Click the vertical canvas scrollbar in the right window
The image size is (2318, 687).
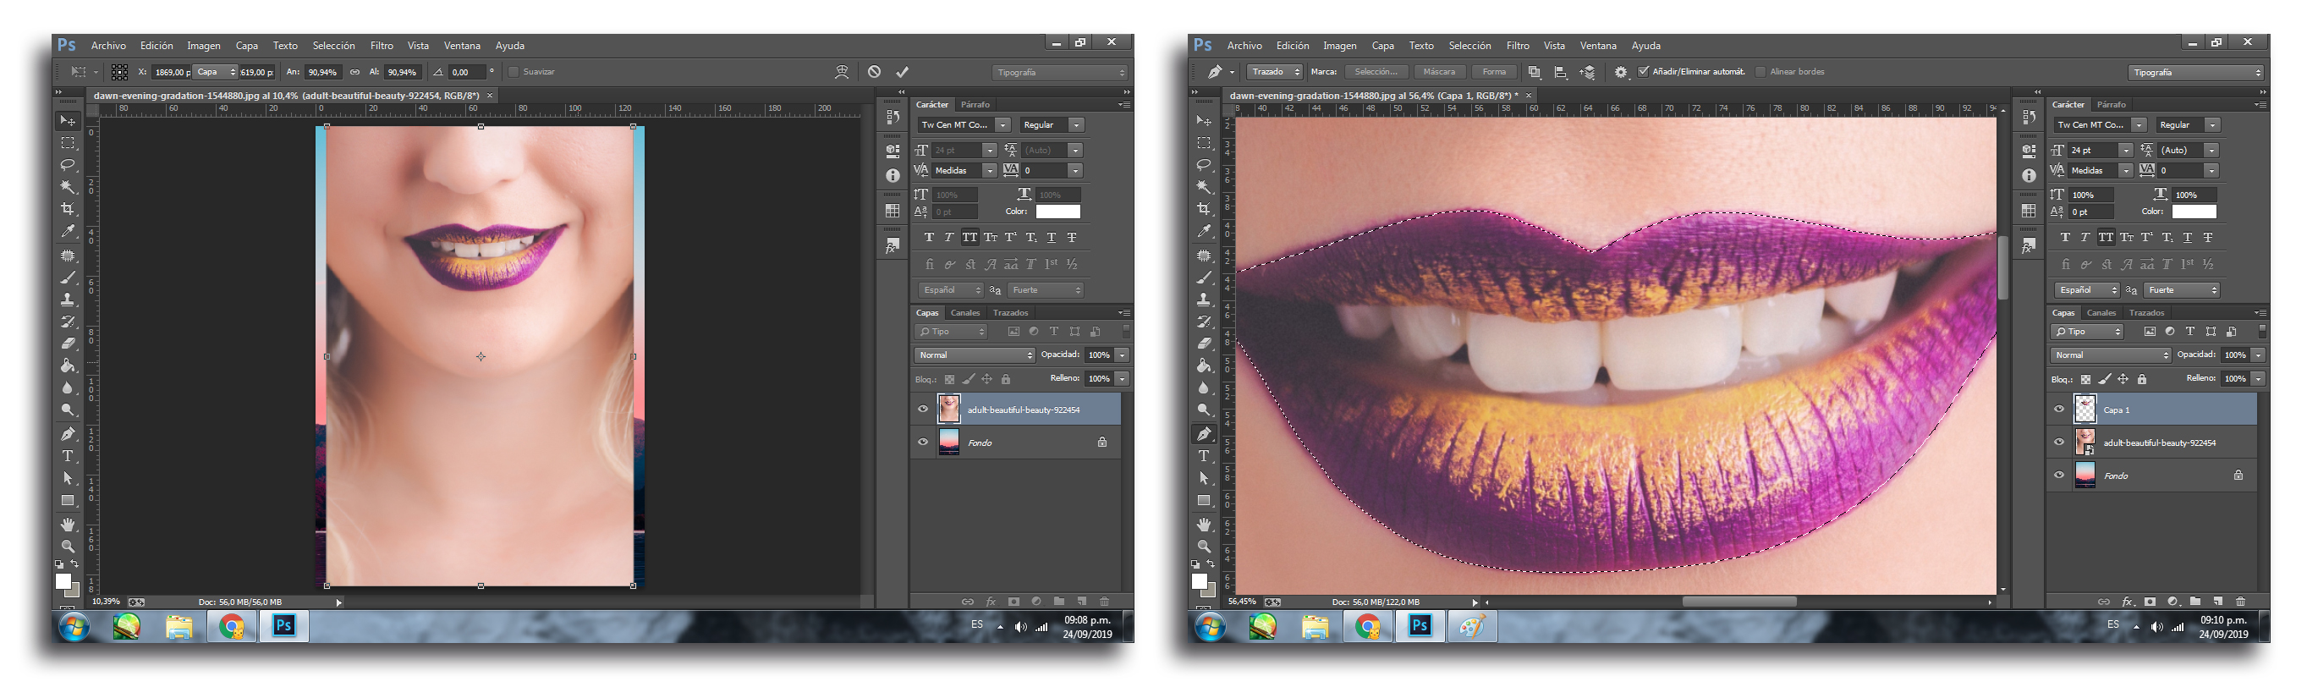click(2002, 267)
